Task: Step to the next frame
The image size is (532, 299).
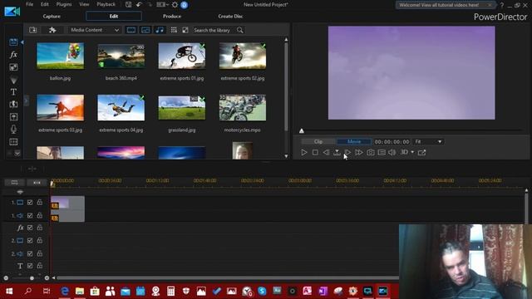Action: (x=347, y=153)
